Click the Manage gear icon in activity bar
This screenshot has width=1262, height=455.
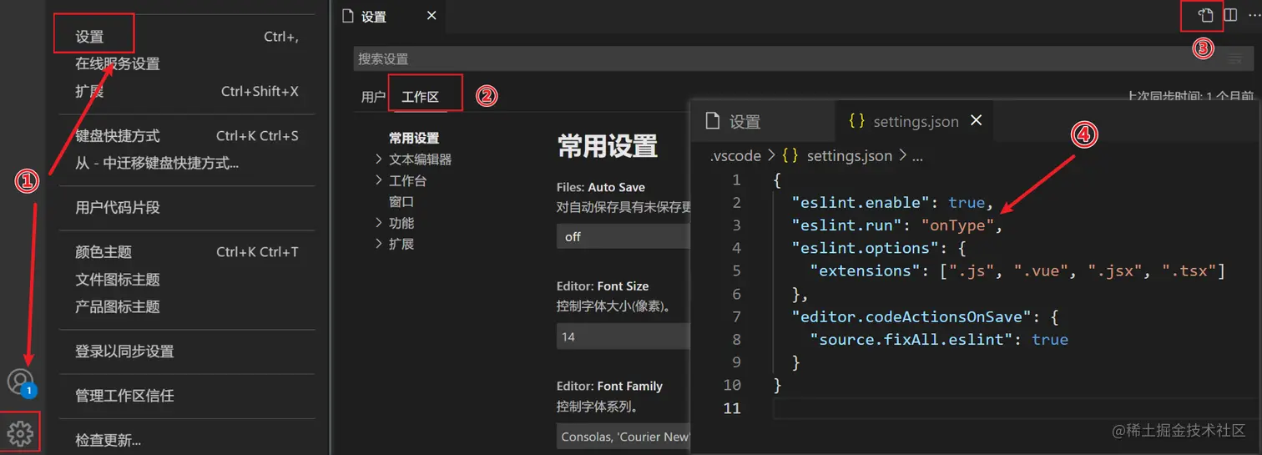(x=19, y=432)
